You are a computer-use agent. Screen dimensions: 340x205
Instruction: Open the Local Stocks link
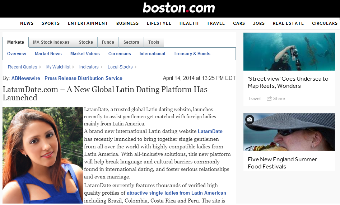[x=120, y=67]
